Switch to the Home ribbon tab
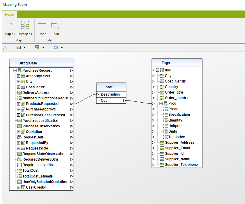This screenshot has width=245, height=204. [x=9, y=15]
